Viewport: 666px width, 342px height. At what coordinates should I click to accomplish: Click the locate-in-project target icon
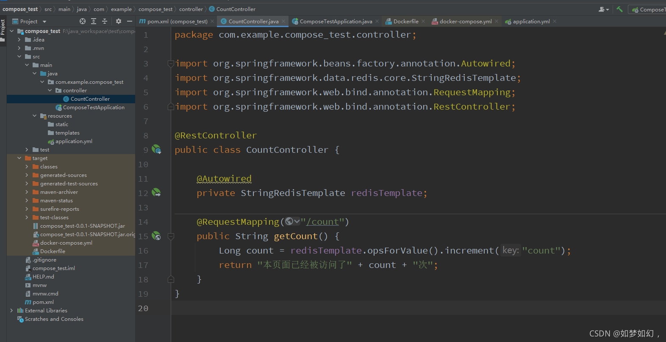tap(83, 21)
